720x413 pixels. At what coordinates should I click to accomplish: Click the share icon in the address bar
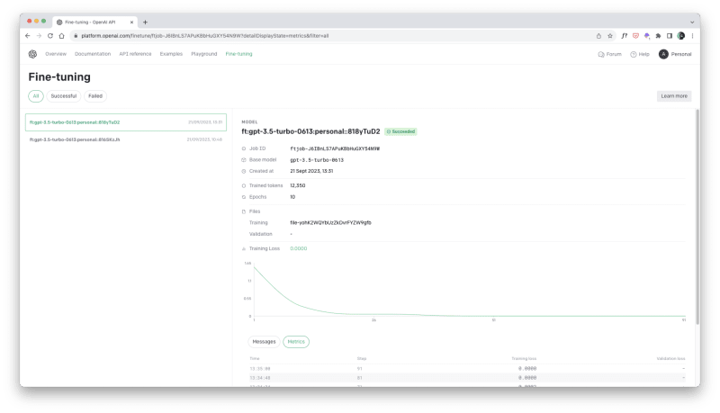coord(598,36)
